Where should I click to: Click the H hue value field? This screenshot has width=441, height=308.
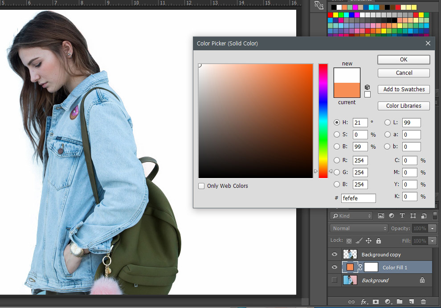(360, 122)
